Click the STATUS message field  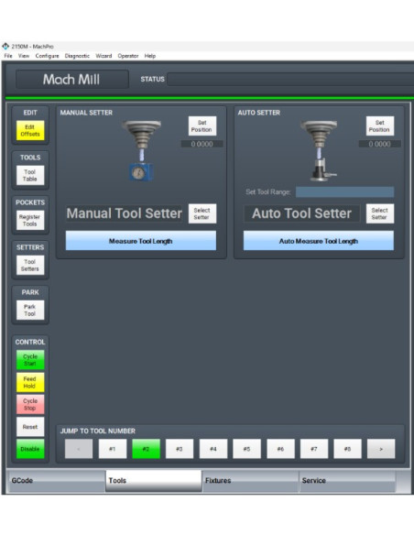coord(290,79)
